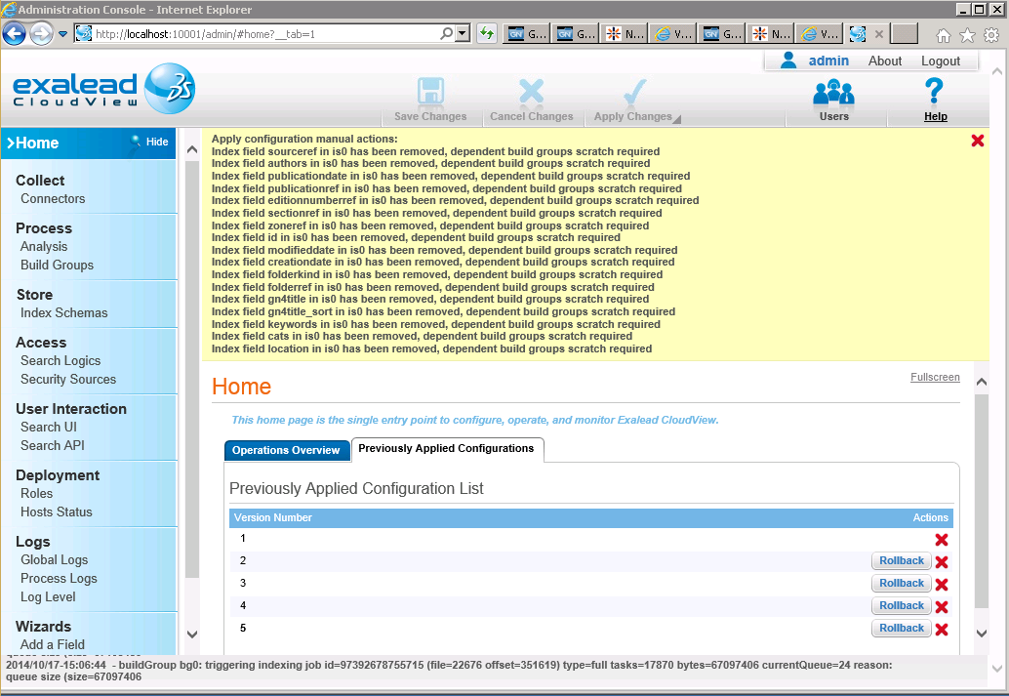Open the address bar dropdown arrow
Screen dimensions: 1009x696
(463, 33)
